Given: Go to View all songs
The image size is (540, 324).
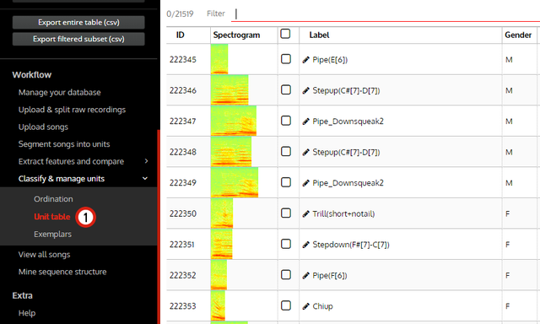Looking at the screenshot, I should click(44, 255).
